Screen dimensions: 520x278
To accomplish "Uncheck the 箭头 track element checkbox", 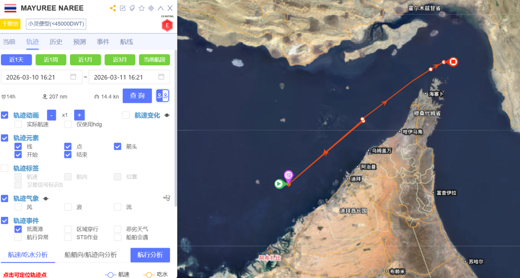I will click(117, 147).
